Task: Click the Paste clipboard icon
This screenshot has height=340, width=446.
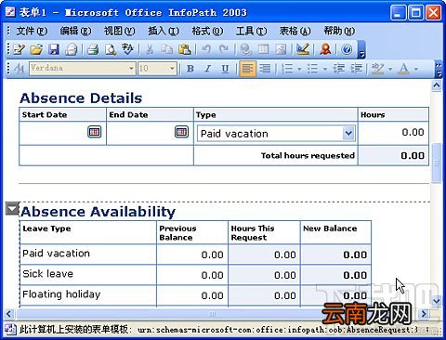Action: pyautogui.click(x=185, y=49)
